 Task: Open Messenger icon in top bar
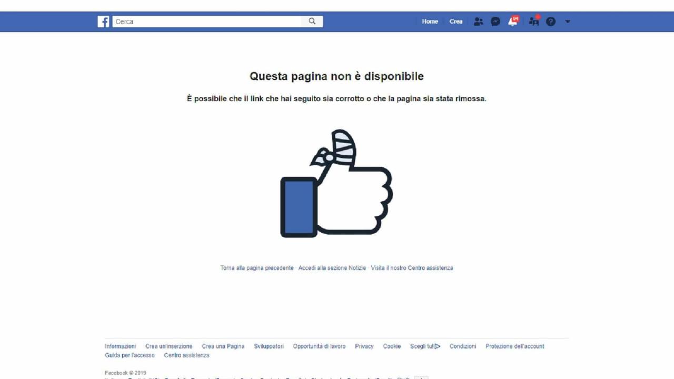tap(495, 22)
